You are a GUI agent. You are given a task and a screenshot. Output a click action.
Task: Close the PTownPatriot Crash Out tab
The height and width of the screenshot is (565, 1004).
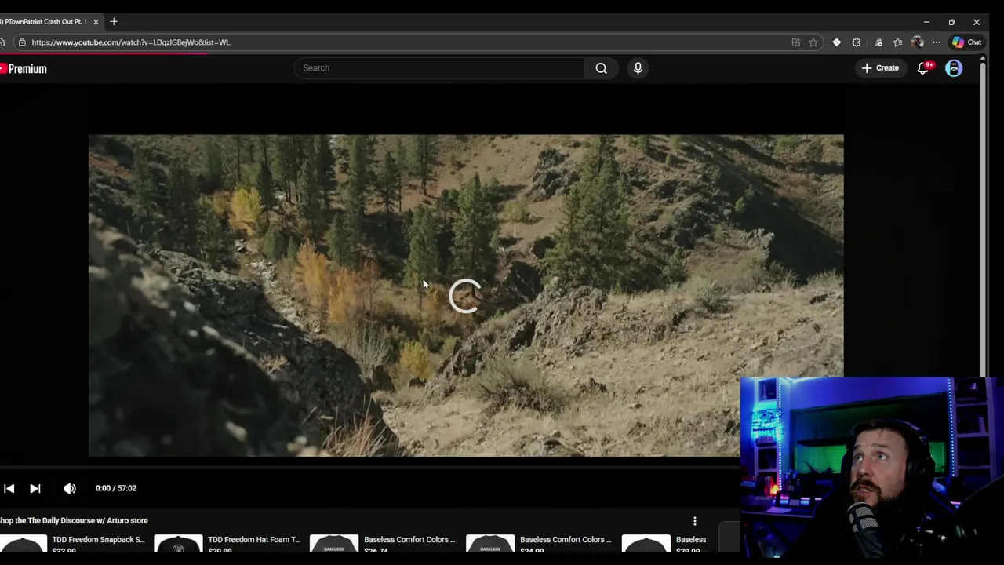click(96, 22)
